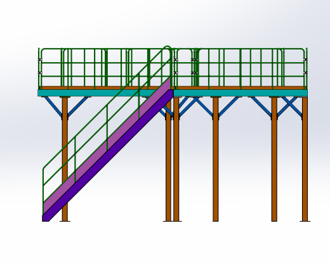
Task: Select the dark purple stair stringer
Action: (108, 156)
